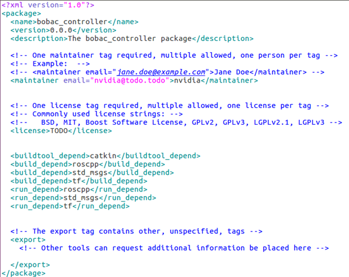Click the license TODO line

(x=61, y=130)
